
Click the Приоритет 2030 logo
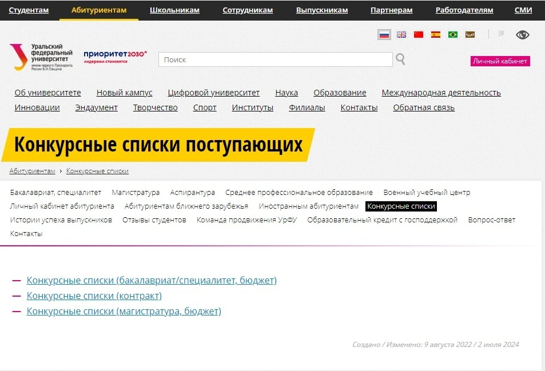(115, 55)
